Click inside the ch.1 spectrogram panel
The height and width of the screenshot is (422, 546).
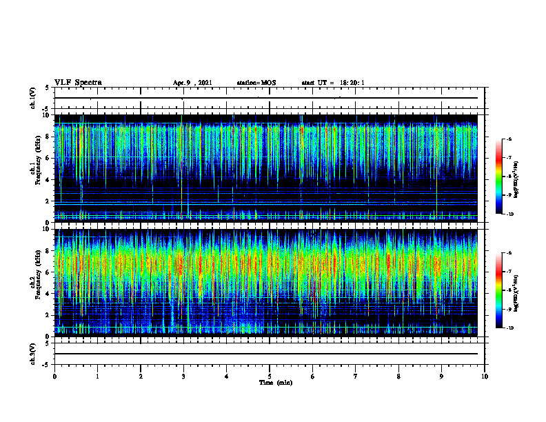tap(266, 168)
